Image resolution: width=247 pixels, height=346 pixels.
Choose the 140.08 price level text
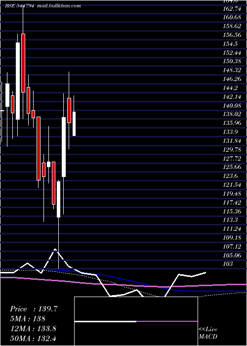[x=232, y=106]
